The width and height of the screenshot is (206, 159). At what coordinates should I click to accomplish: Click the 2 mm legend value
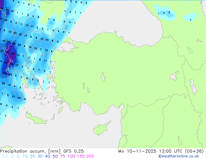(x=12, y=156)
